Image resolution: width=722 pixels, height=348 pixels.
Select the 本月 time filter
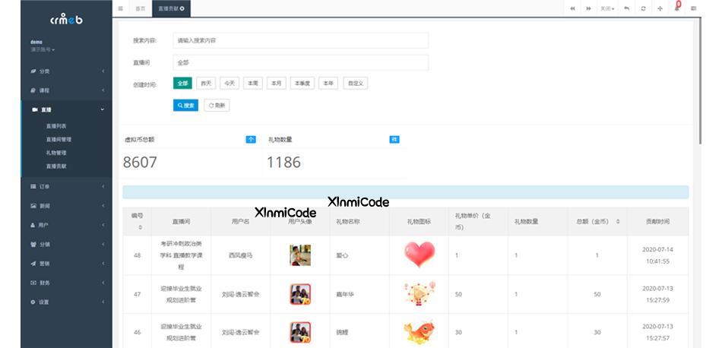(276, 84)
